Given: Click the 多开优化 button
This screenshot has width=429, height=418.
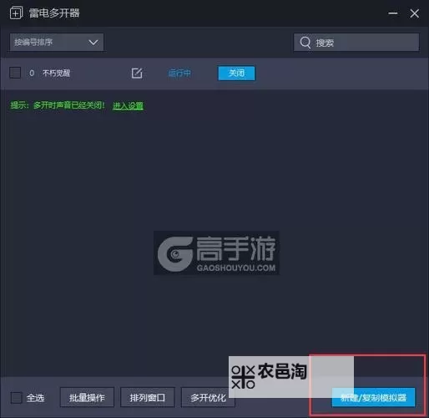Looking at the screenshot, I should click(x=208, y=397).
